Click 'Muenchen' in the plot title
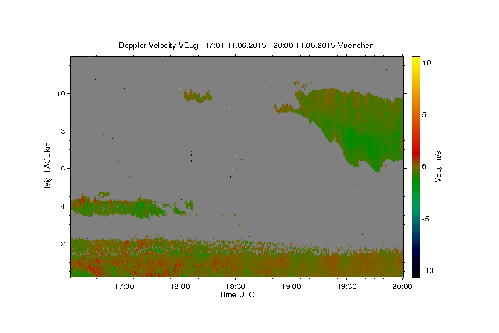 coord(356,45)
